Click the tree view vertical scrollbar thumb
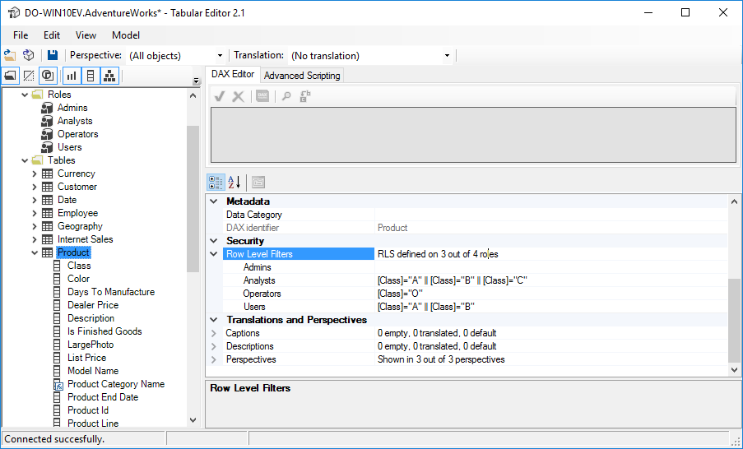 pos(193,199)
